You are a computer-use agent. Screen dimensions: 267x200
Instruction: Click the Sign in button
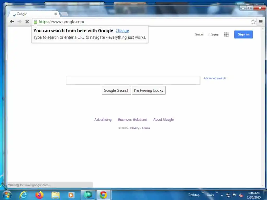(243, 34)
